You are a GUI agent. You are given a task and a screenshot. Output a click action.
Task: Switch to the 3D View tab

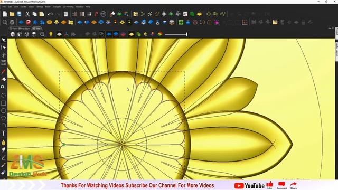tap(36, 28)
